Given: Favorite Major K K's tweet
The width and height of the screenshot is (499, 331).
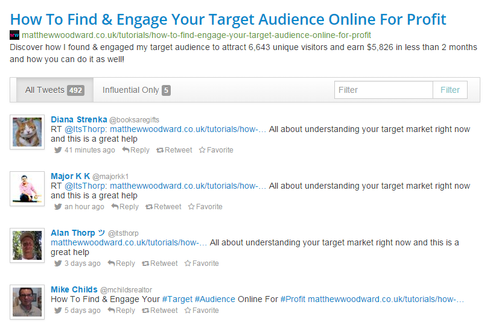Looking at the screenshot, I should click(x=205, y=207).
